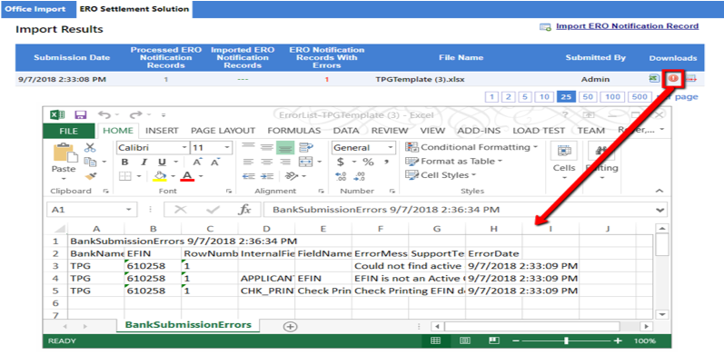The height and width of the screenshot is (355, 724).
Task: Open the VIEW ribbon tab
Action: (x=432, y=131)
